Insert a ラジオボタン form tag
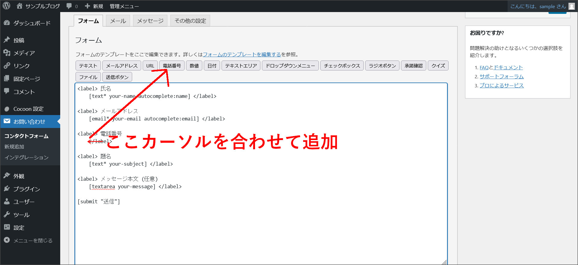Screen dimensions: 578x265 (x=382, y=66)
